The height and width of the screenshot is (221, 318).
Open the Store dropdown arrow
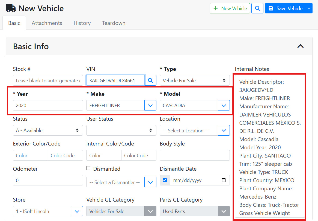(x=77, y=211)
